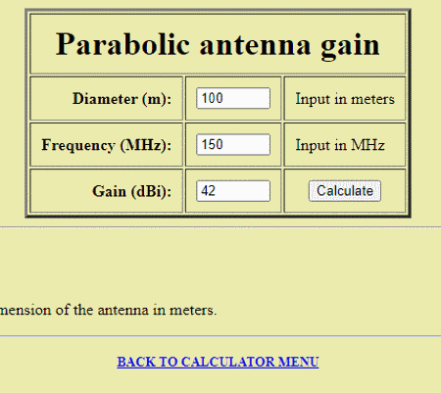Click the 'Frequency (MHz):' label
The height and width of the screenshot is (393, 441).
tap(106, 145)
